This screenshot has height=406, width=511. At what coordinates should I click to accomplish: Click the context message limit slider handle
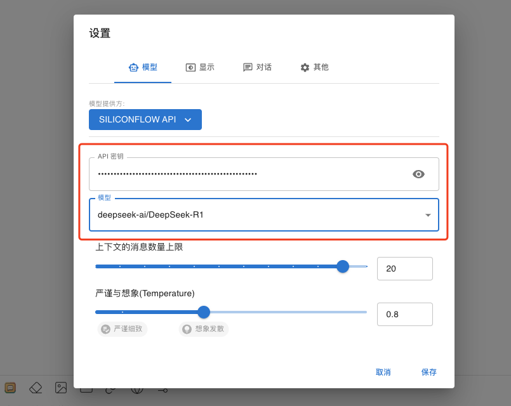(343, 266)
